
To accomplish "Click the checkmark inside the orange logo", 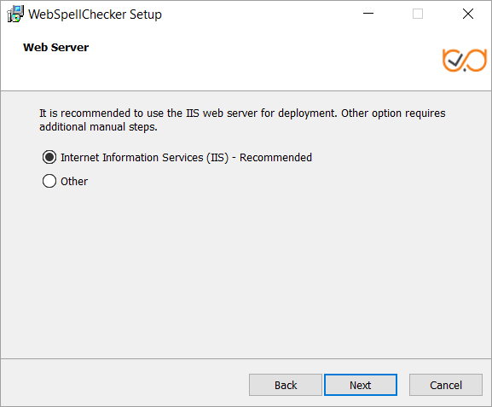I will pyautogui.click(x=454, y=60).
